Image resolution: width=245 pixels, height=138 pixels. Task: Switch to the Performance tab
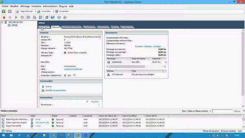pyautogui.click(x=89, y=27)
